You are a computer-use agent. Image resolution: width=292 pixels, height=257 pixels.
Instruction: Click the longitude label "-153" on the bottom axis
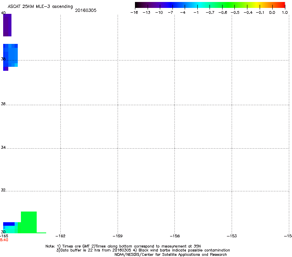[232, 236]
